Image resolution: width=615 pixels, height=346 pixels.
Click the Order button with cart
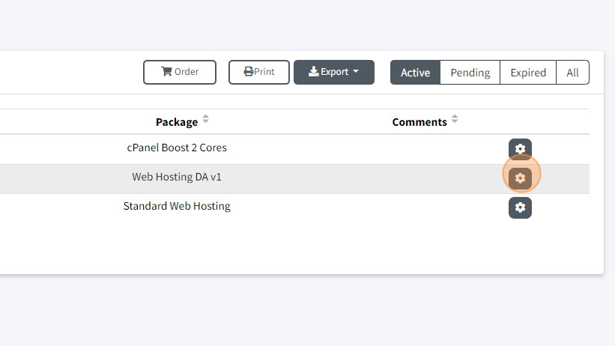click(x=180, y=72)
